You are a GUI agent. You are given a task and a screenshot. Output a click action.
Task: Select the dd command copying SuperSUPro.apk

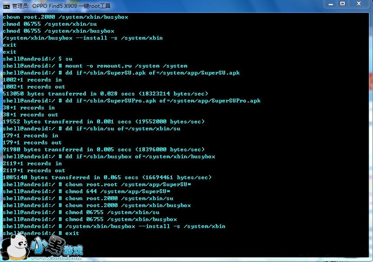pyautogui.click(x=132, y=101)
